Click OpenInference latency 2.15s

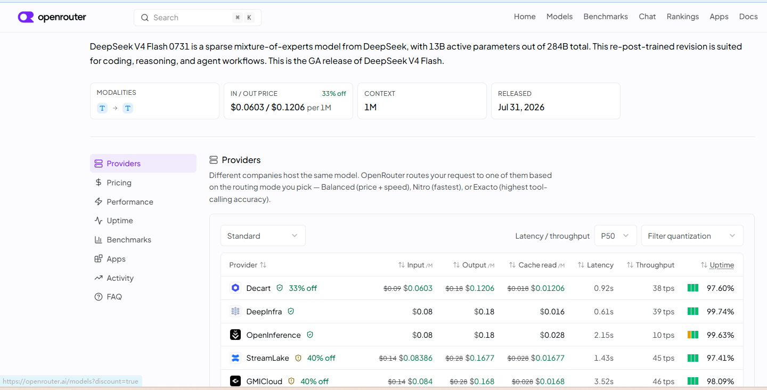click(603, 335)
